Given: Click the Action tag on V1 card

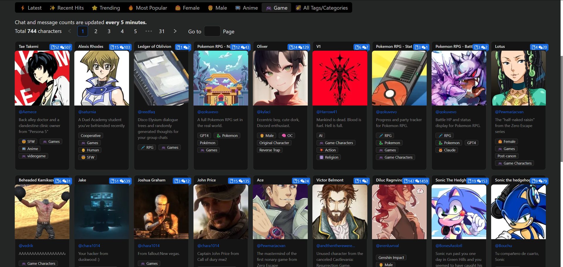Looking at the screenshot, I should 328,150.
